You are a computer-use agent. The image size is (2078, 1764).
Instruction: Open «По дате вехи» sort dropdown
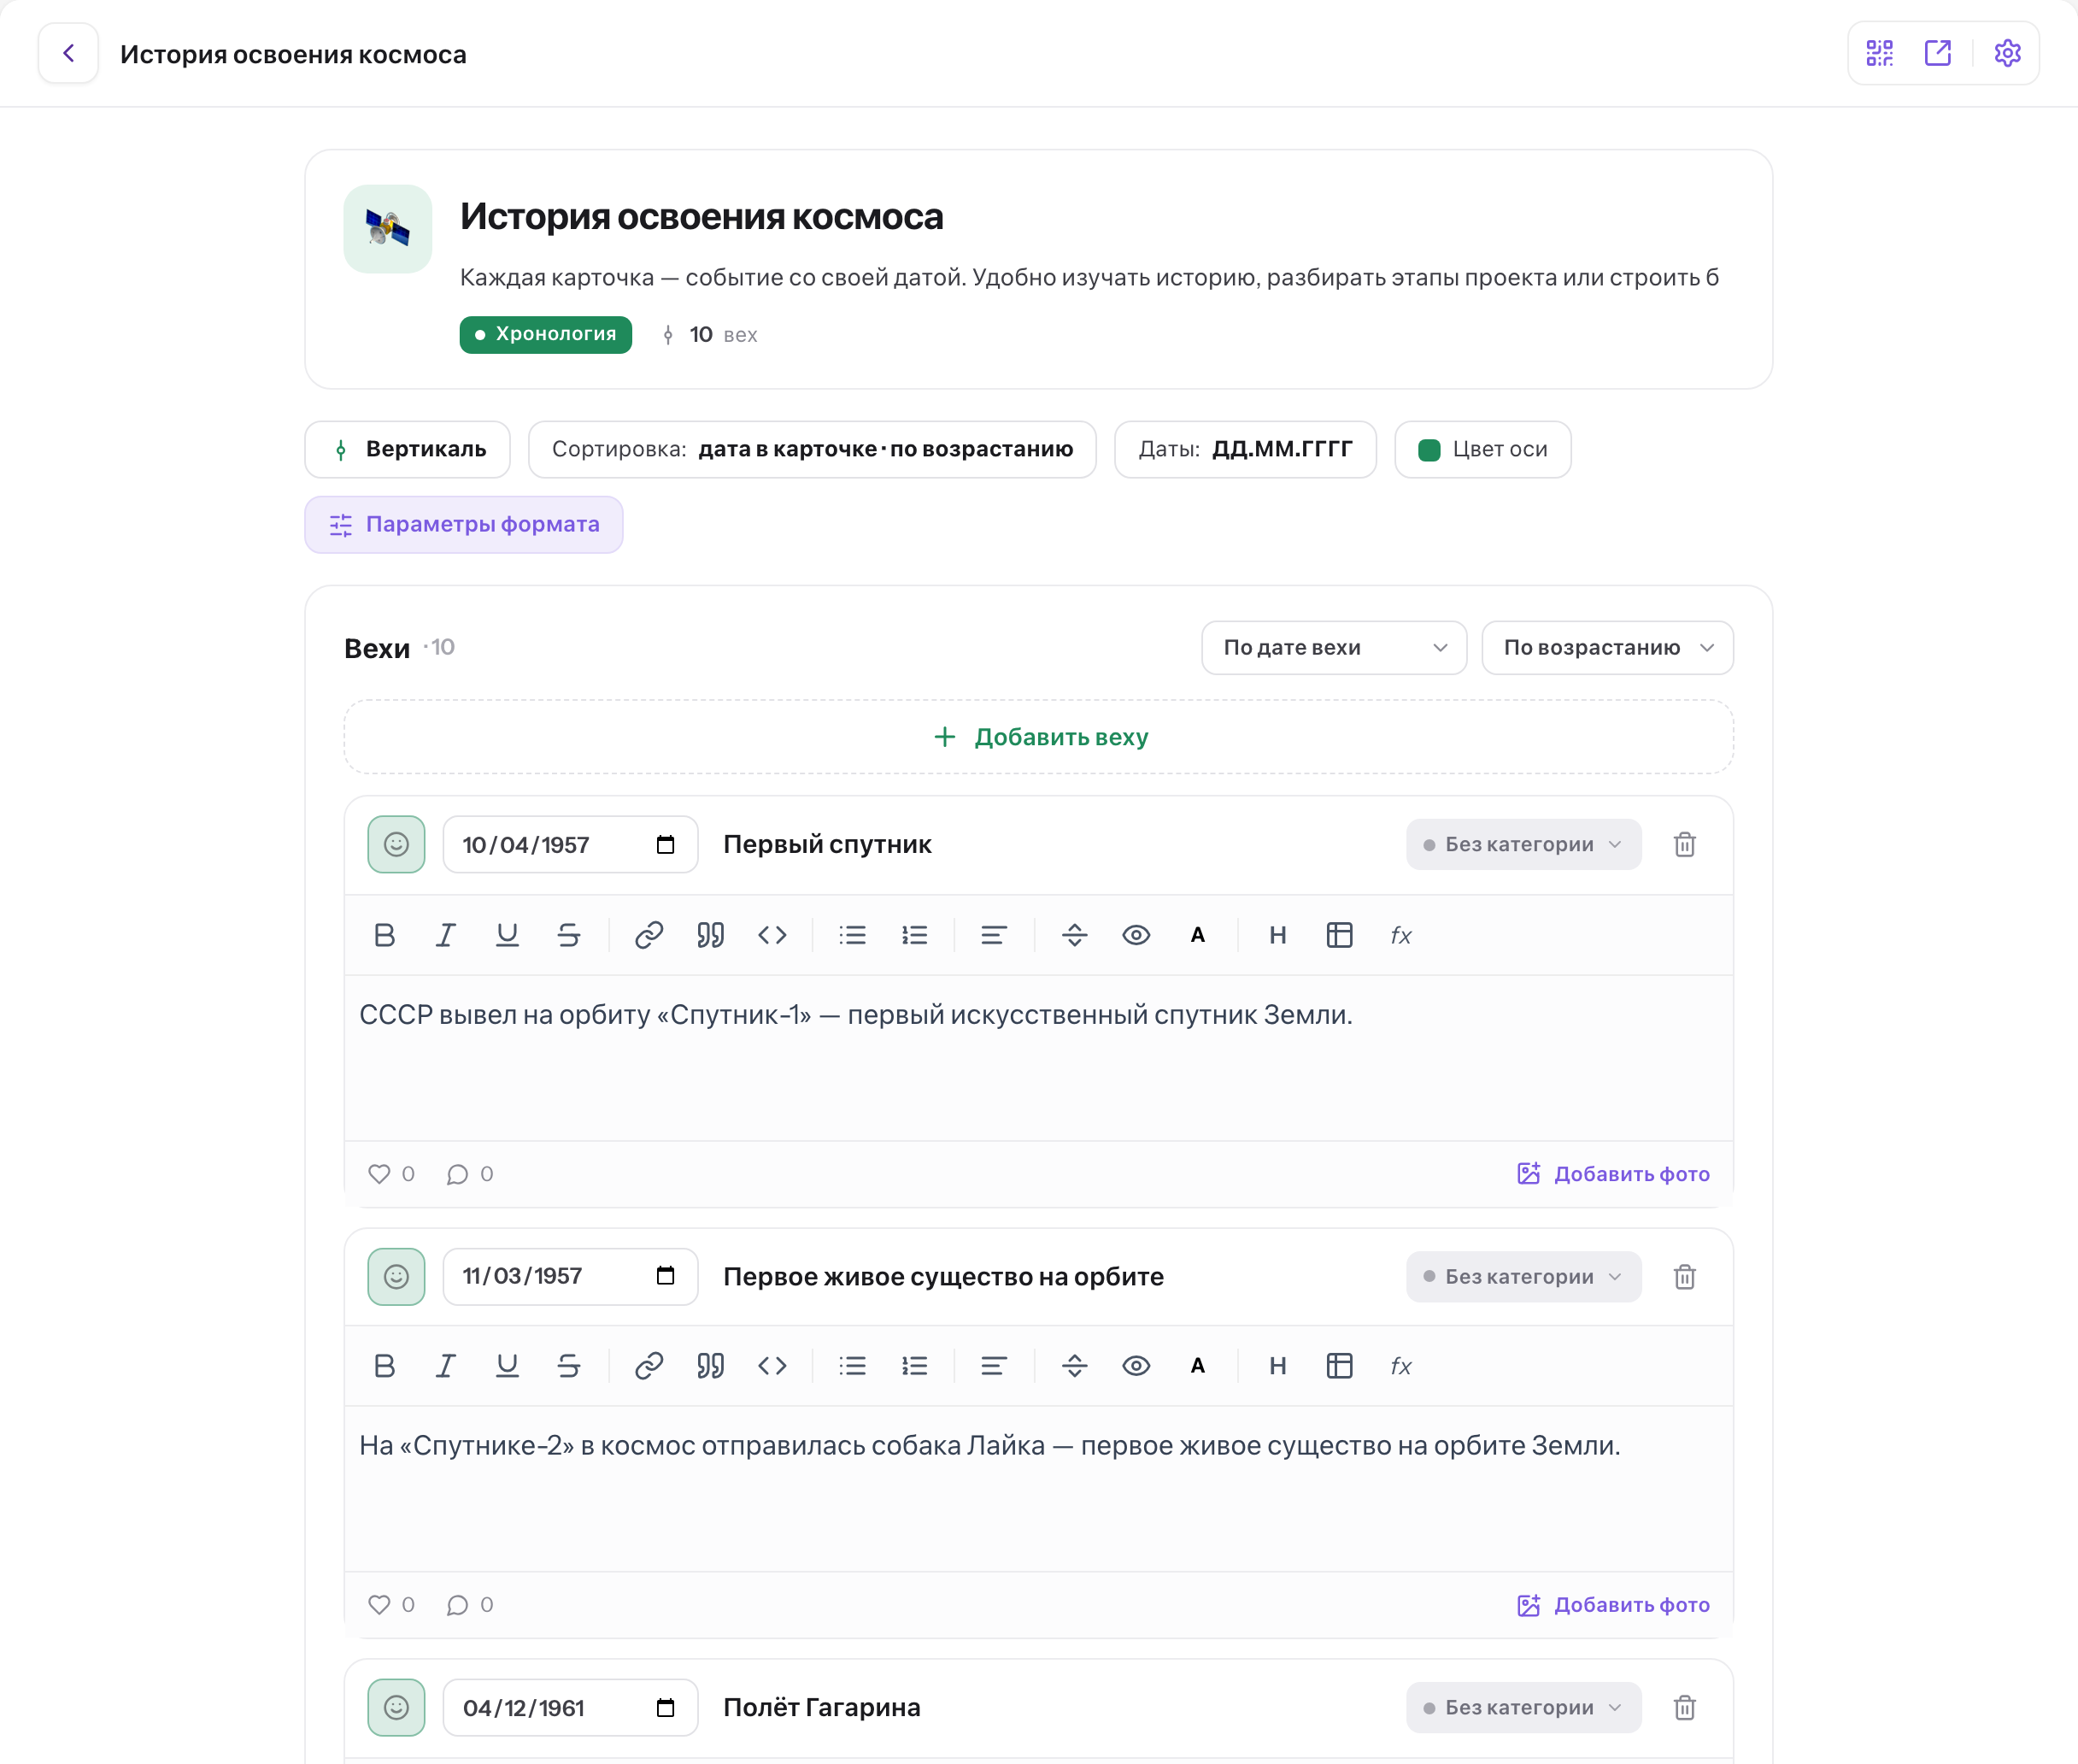coord(1334,648)
